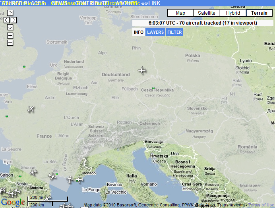Click the green station dot in England

(x=24, y=67)
